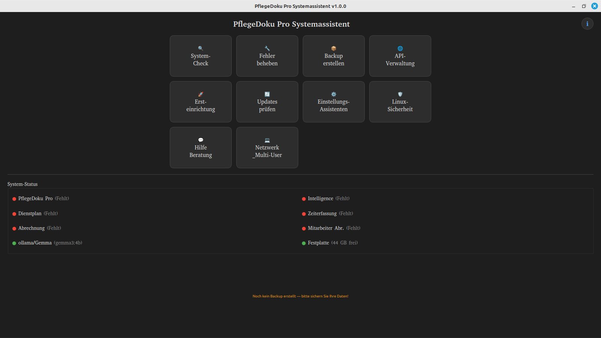Click the PflegeDoku Pro status entry
The image size is (601, 338).
click(x=41, y=198)
